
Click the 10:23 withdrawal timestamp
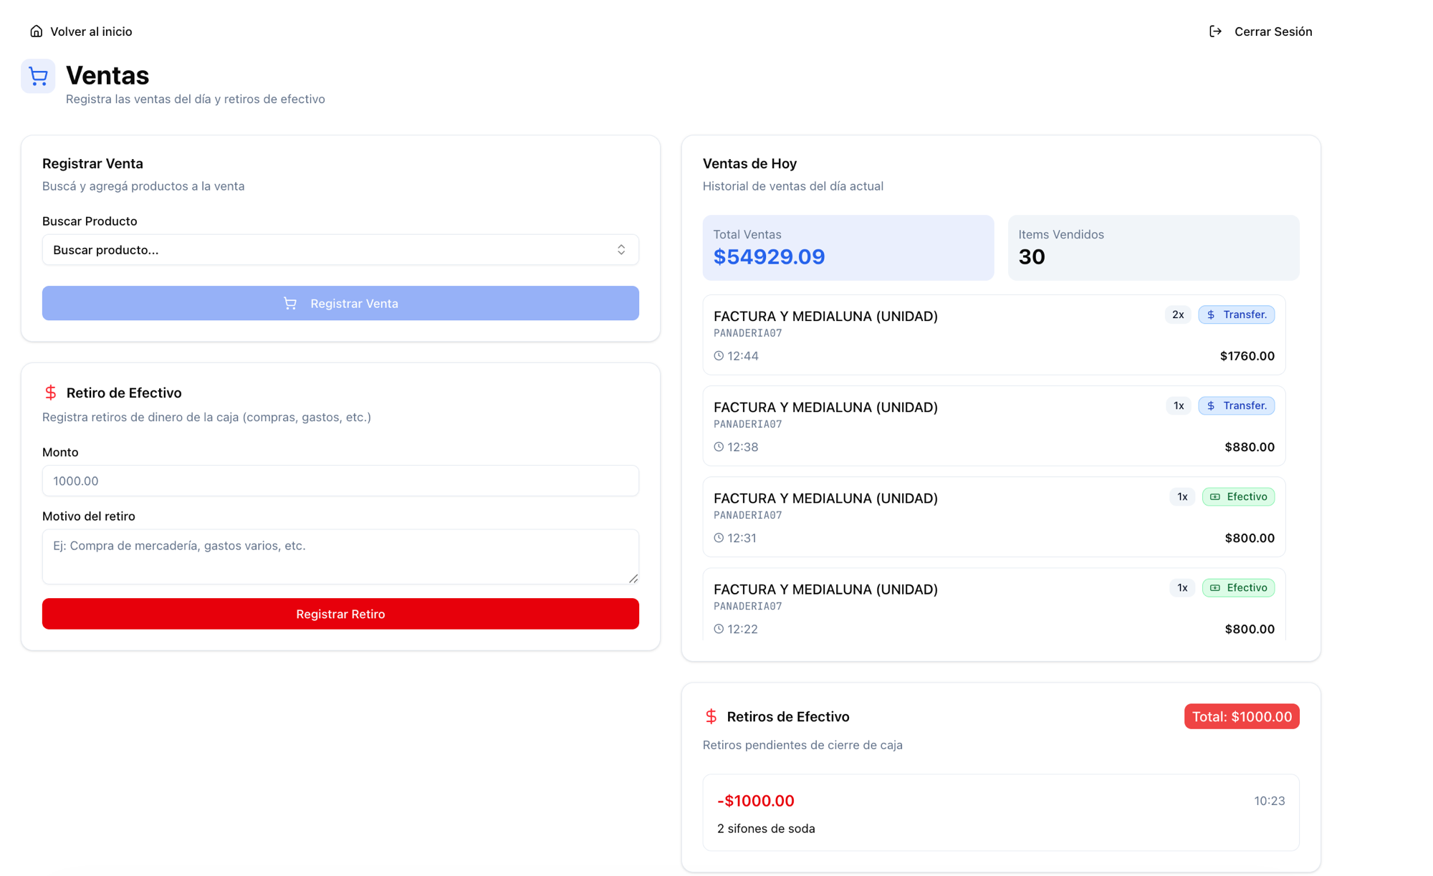pyautogui.click(x=1269, y=801)
